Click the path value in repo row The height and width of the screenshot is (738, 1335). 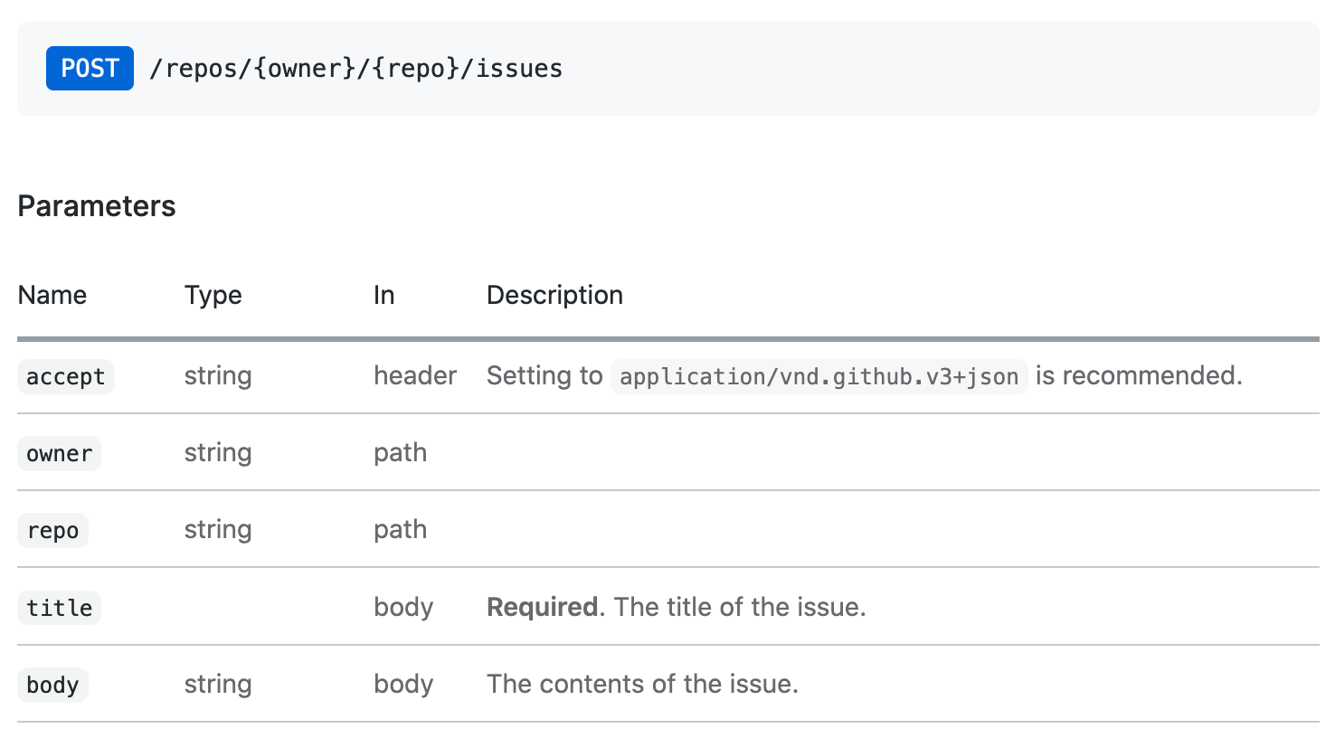[x=401, y=530]
